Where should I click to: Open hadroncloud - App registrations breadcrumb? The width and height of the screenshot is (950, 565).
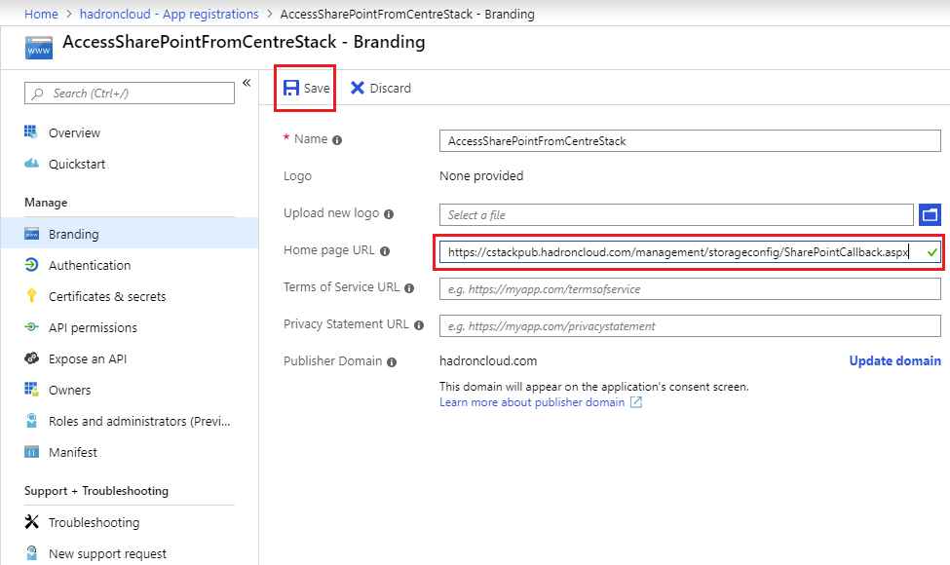coord(169,14)
